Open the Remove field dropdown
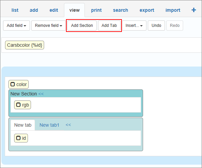The image size is (202, 168). (x=49, y=26)
